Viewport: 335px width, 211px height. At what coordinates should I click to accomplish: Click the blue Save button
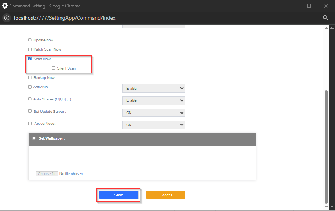click(118, 195)
